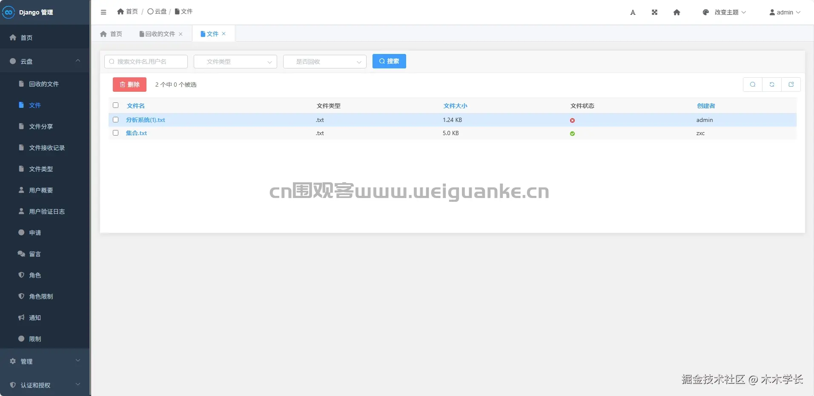Open 回收的文件 in sidebar

pos(45,84)
